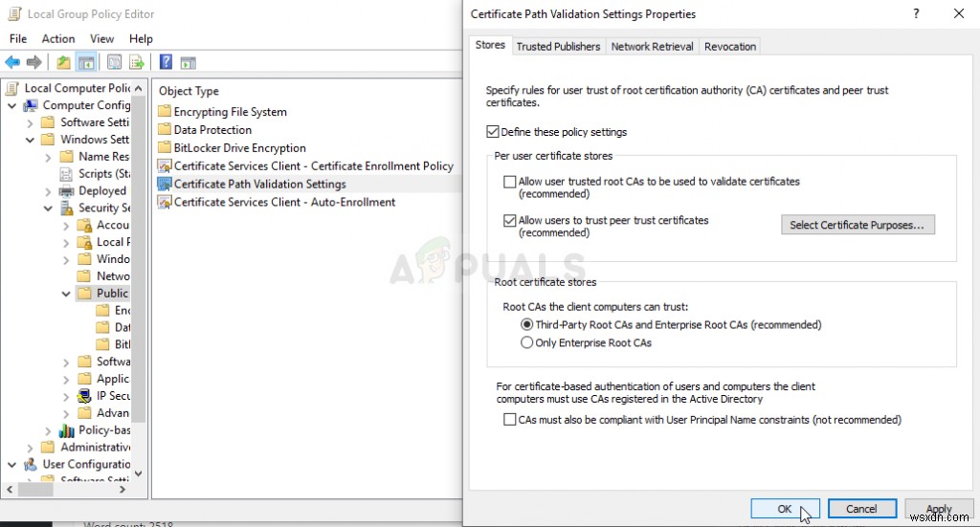Toggle the Show/Hide Console Tree icon
The width and height of the screenshot is (980, 527).
tap(85, 62)
